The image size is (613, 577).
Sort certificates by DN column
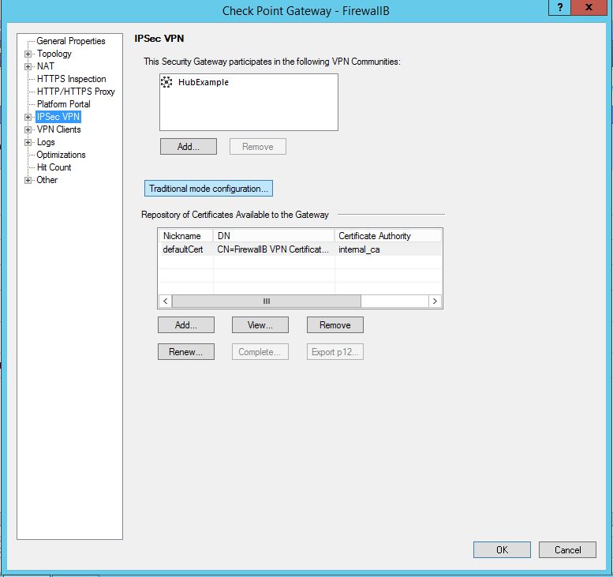point(274,236)
